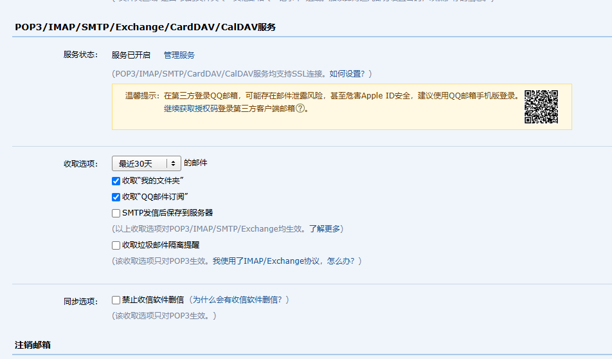612x359 pixels.
Task: Click the 收取选项 label
Action: (81, 163)
